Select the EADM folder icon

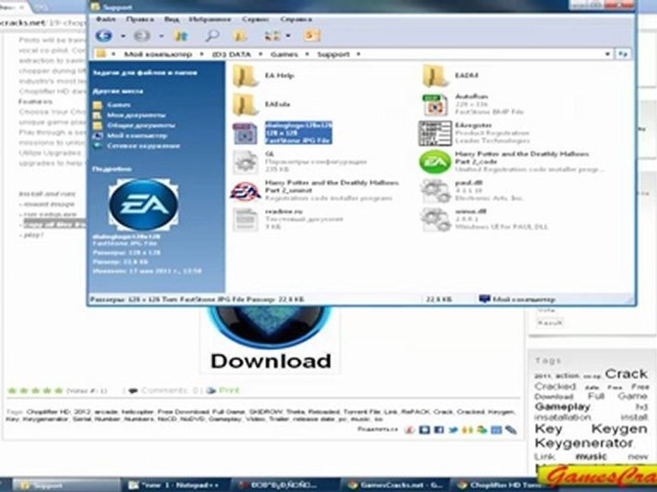click(x=435, y=76)
